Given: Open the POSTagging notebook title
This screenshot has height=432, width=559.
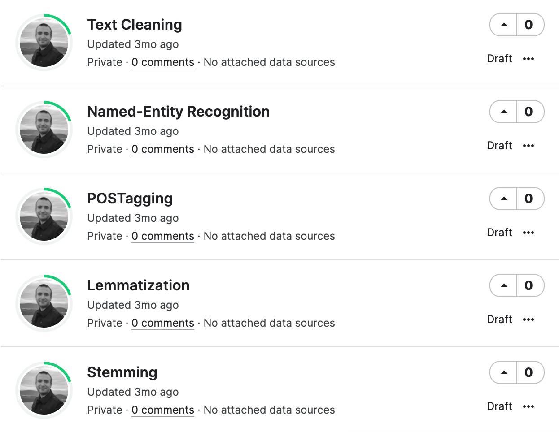Looking at the screenshot, I should (x=130, y=199).
